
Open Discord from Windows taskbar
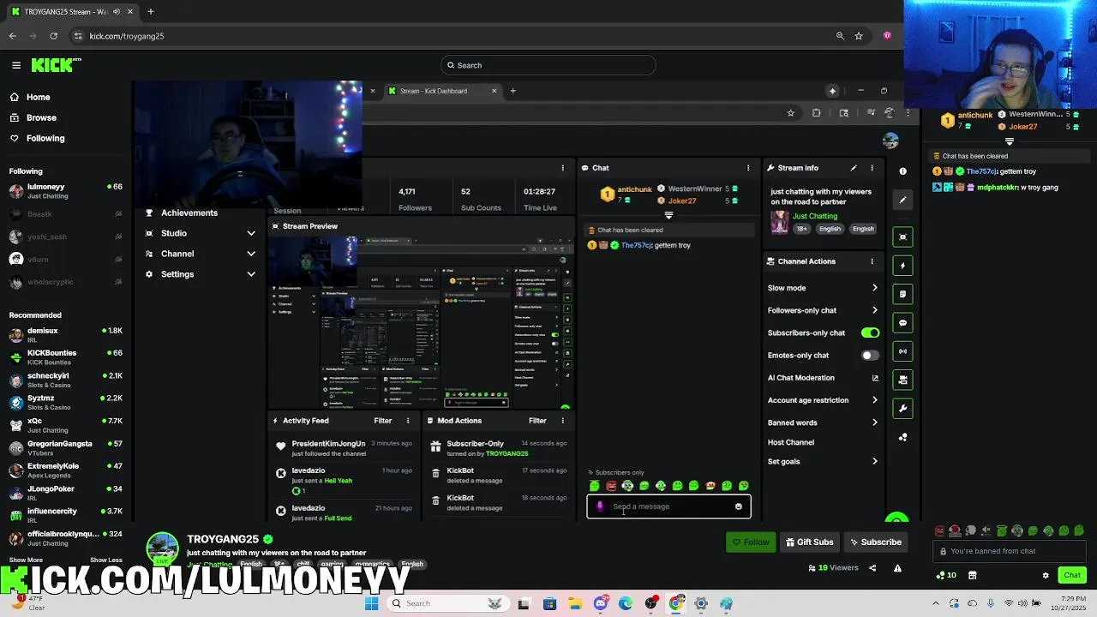[601, 603]
